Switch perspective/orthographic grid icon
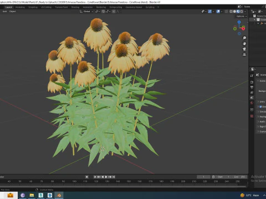The width and height of the screenshot is (266, 199). 244,55
